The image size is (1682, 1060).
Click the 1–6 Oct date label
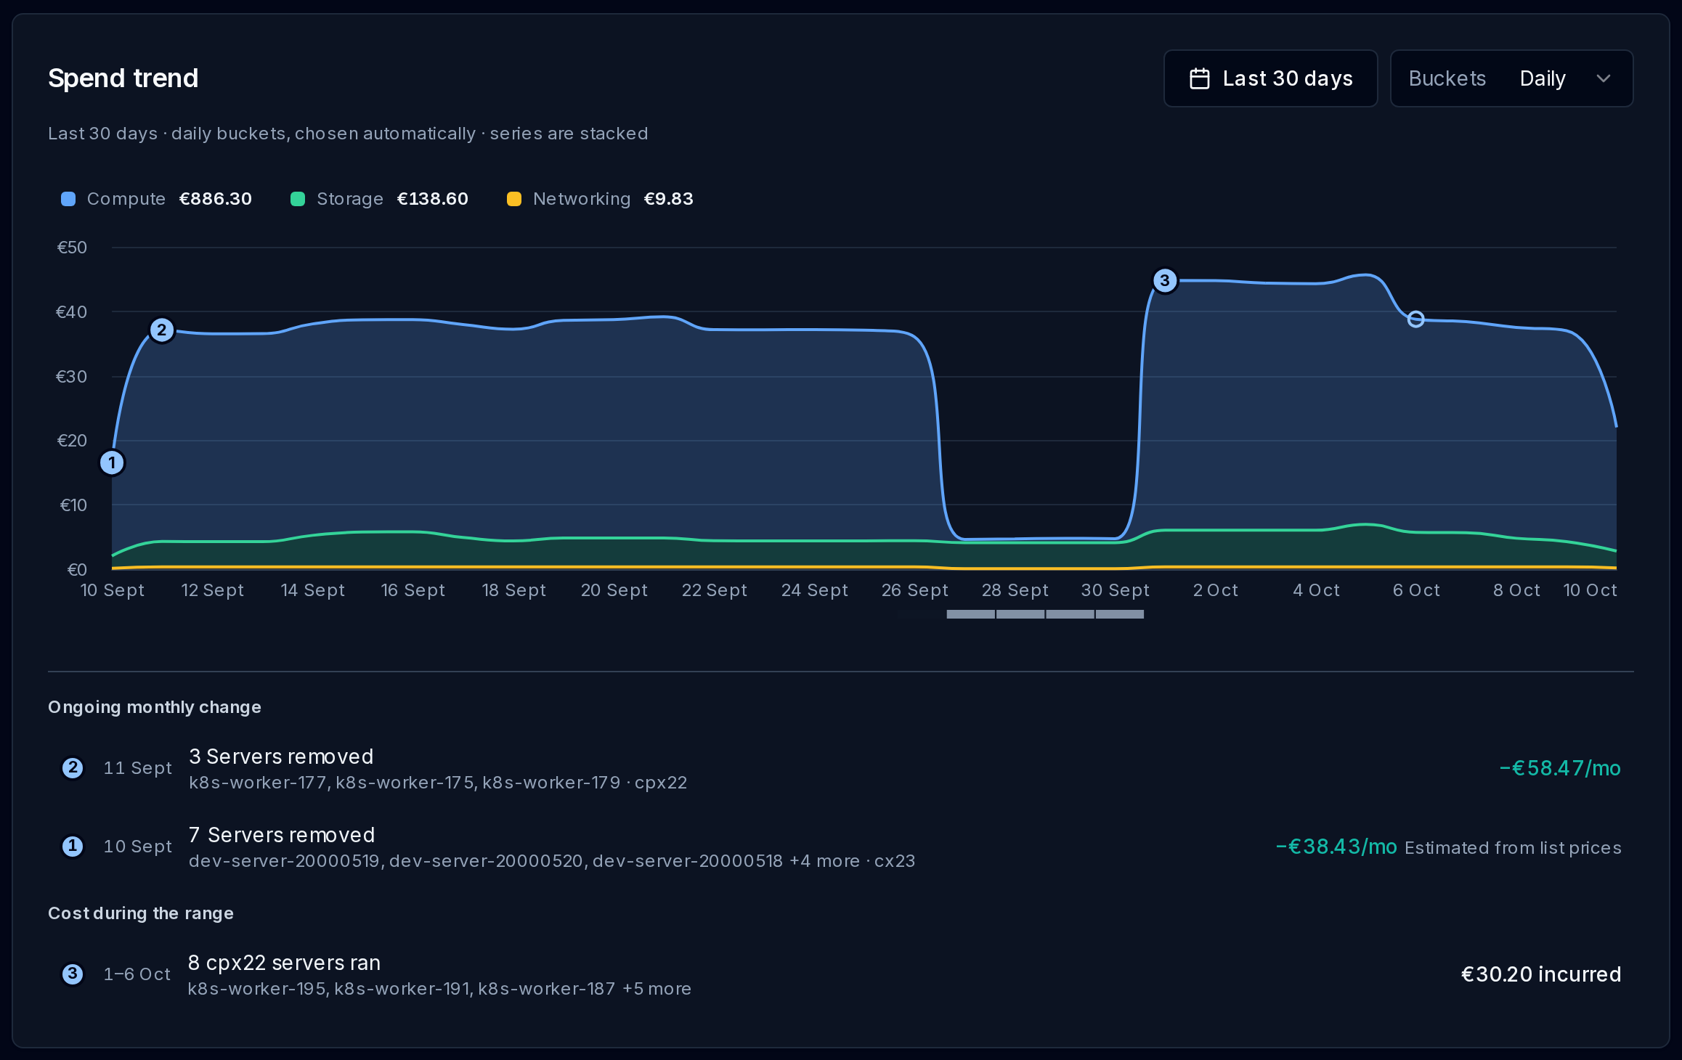(137, 974)
